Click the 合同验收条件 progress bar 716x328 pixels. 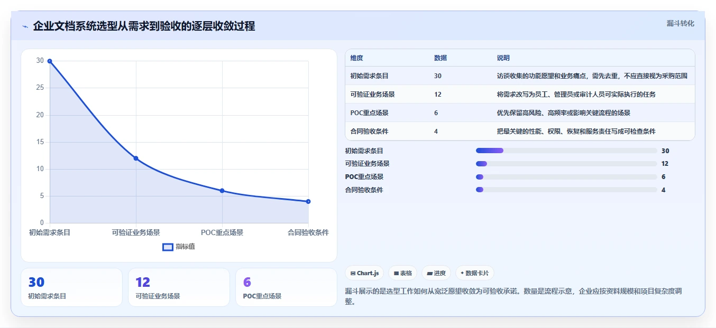566,190
